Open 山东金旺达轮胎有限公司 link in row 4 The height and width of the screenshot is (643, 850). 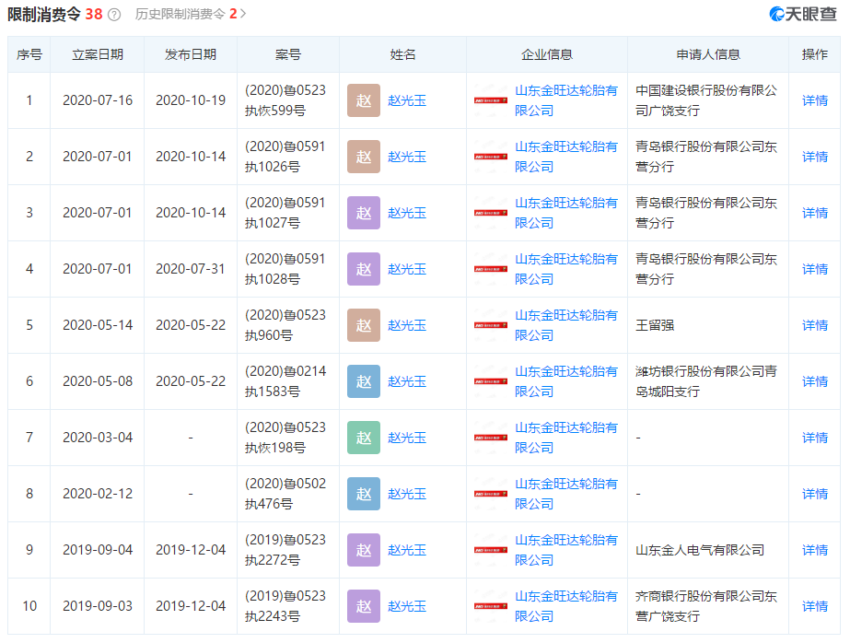[566, 269]
